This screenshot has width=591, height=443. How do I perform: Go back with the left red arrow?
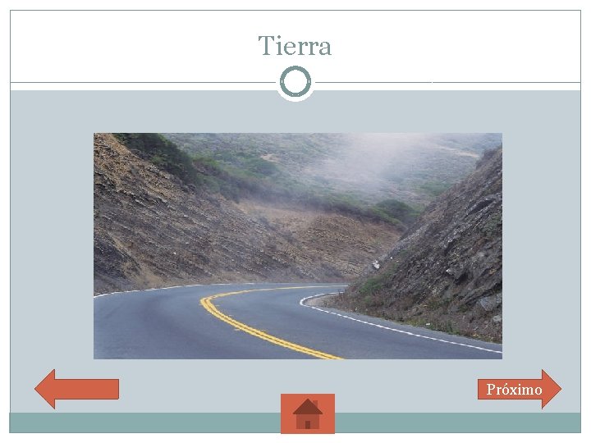(77, 389)
